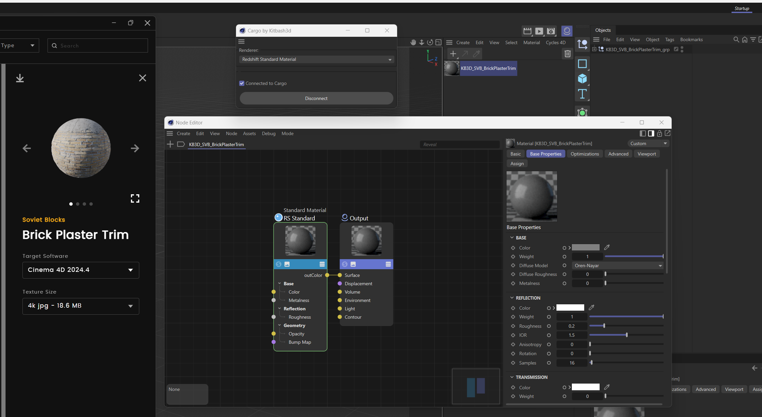This screenshot has width=762, height=417.
Task: Show previous material preview image arrow
Action: (x=27, y=148)
